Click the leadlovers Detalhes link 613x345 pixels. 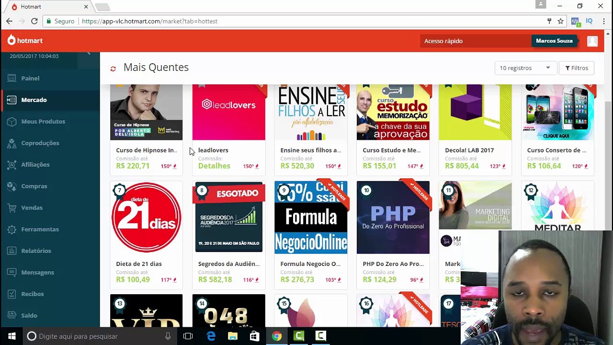(x=214, y=166)
